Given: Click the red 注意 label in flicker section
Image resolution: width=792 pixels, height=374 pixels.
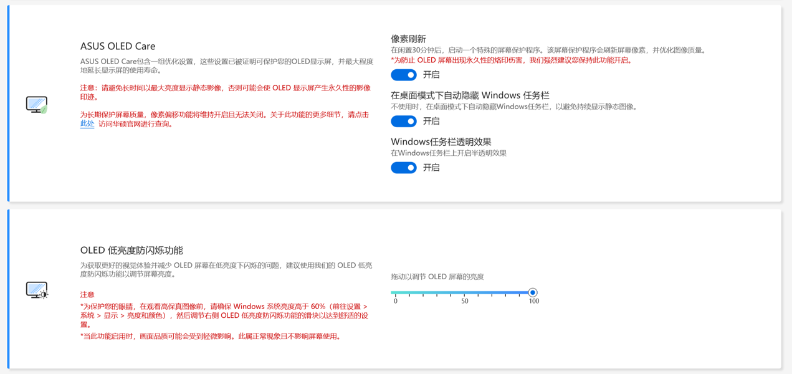Looking at the screenshot, I should click(x=87, y=294).
